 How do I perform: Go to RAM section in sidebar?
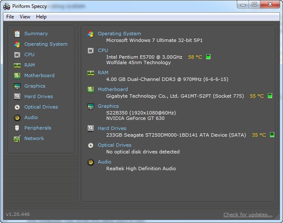click(29, 65)
